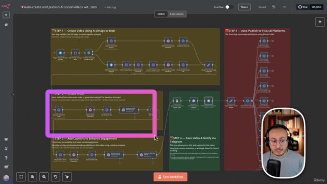Select the Post to YouTube node
The height and width of the screenshot is (184, 327).
pos(264,56)
